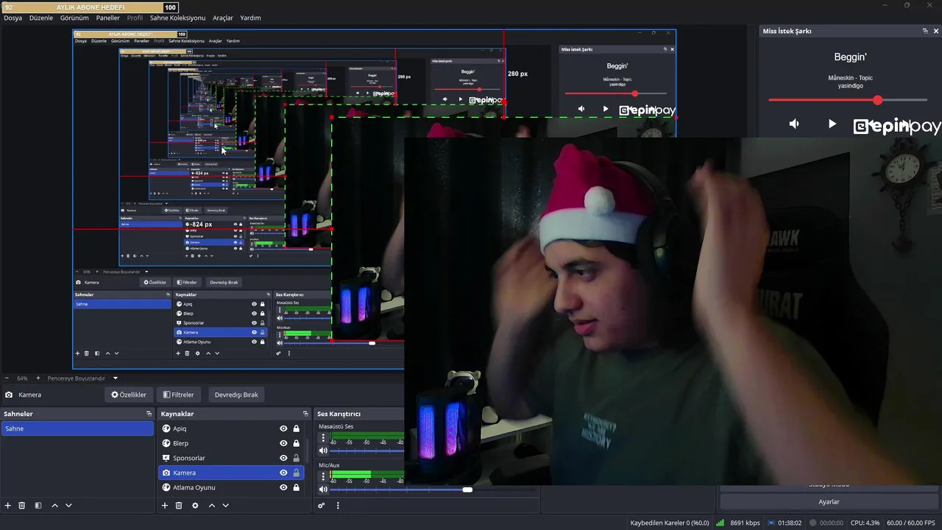The height and width of the screenshot is (530, 942).
Task: Open the Görünüm menu
Action: point(74,18)
